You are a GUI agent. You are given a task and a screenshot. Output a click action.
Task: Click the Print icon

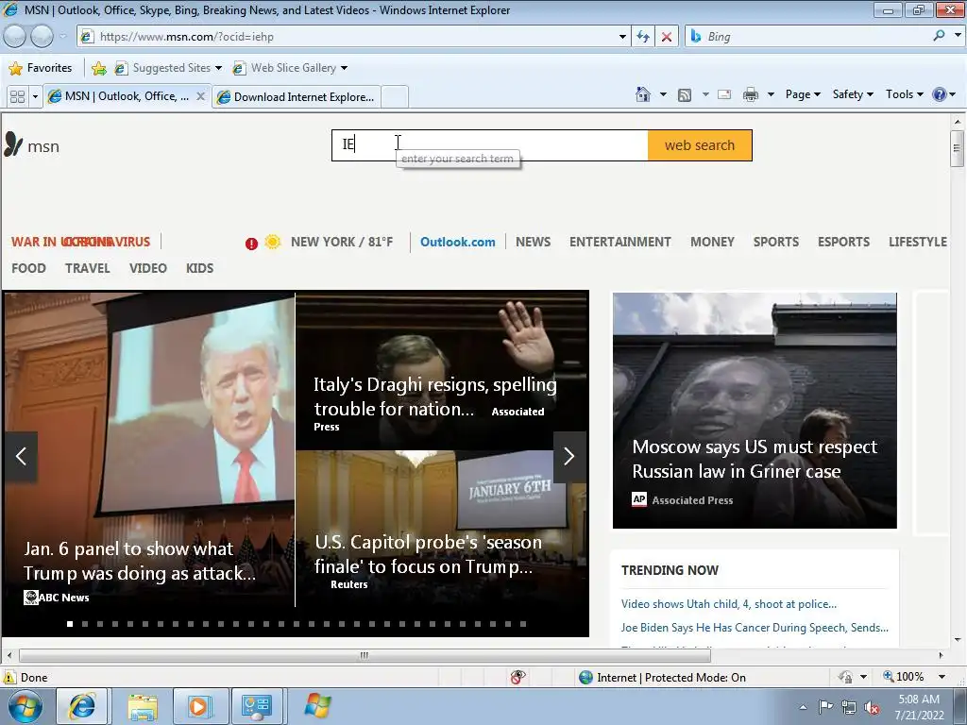(x=751, y=94)
